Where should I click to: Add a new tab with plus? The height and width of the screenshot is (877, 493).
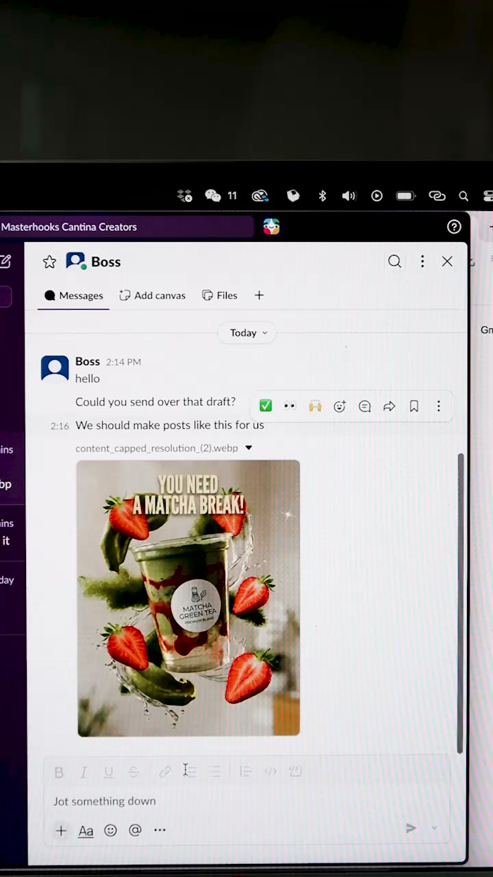[259, 295]
